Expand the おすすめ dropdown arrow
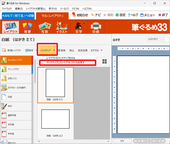 pyautogui.click(x=102, y=50)
